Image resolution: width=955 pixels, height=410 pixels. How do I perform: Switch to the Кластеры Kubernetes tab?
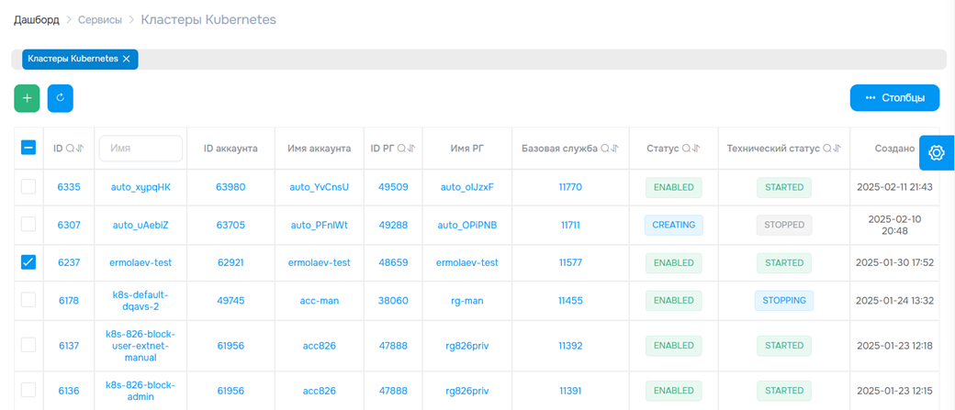pos(73,59)
